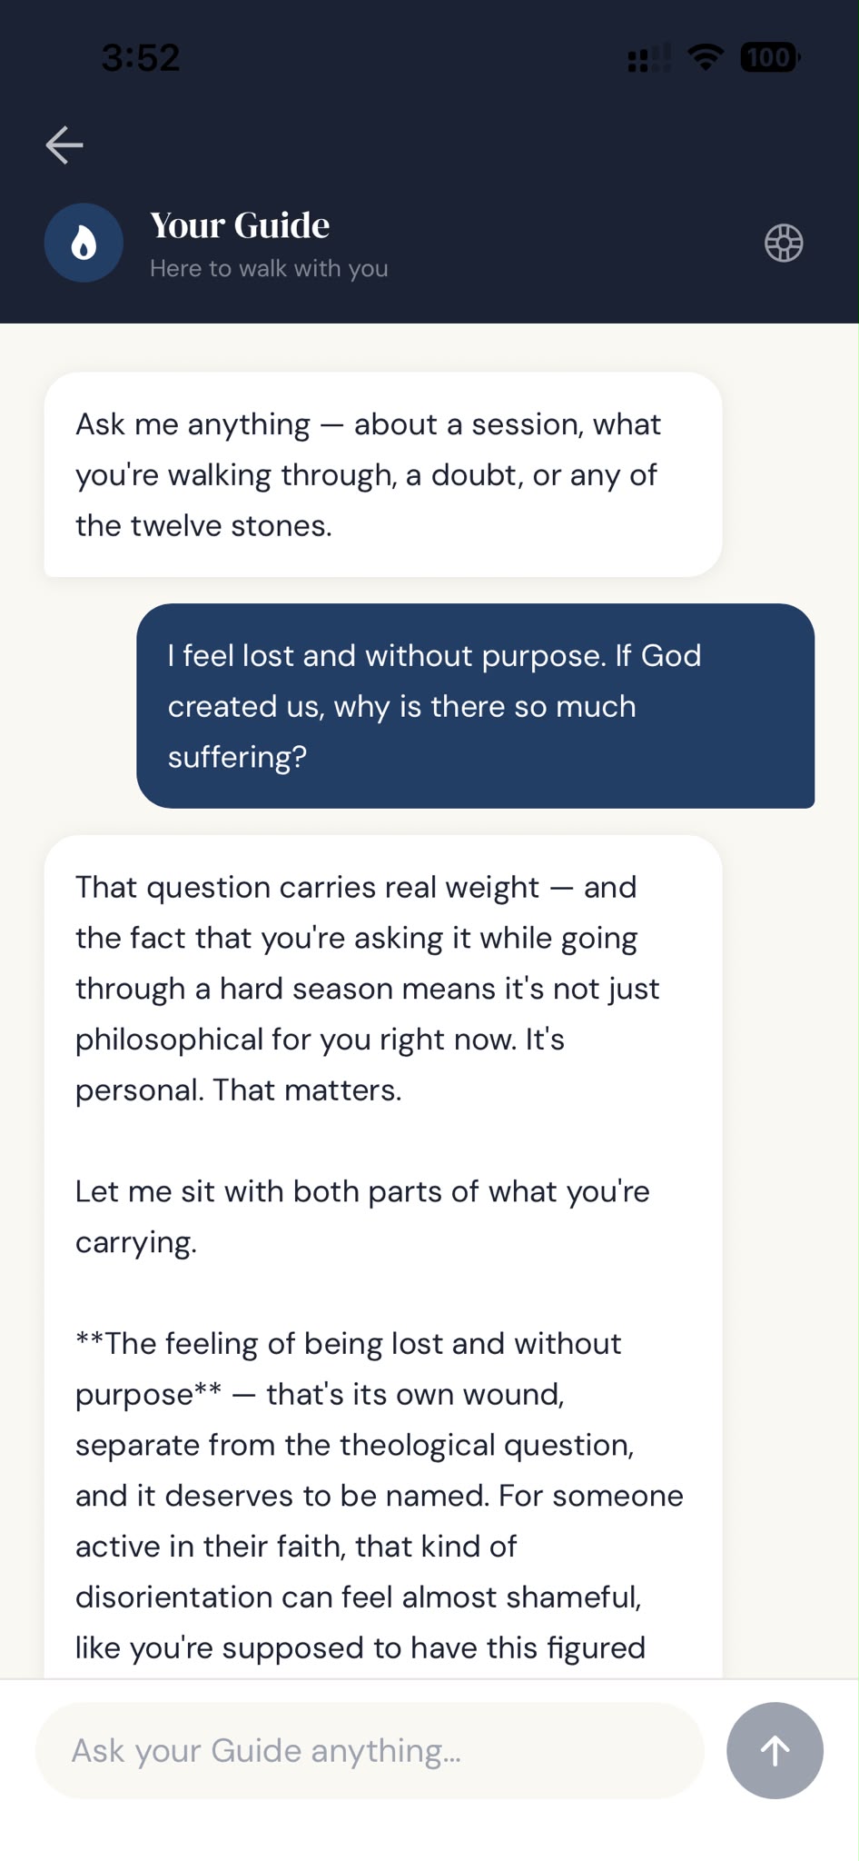Go back using the left arrow
859x1861 pixels.
tap(64, 145)
